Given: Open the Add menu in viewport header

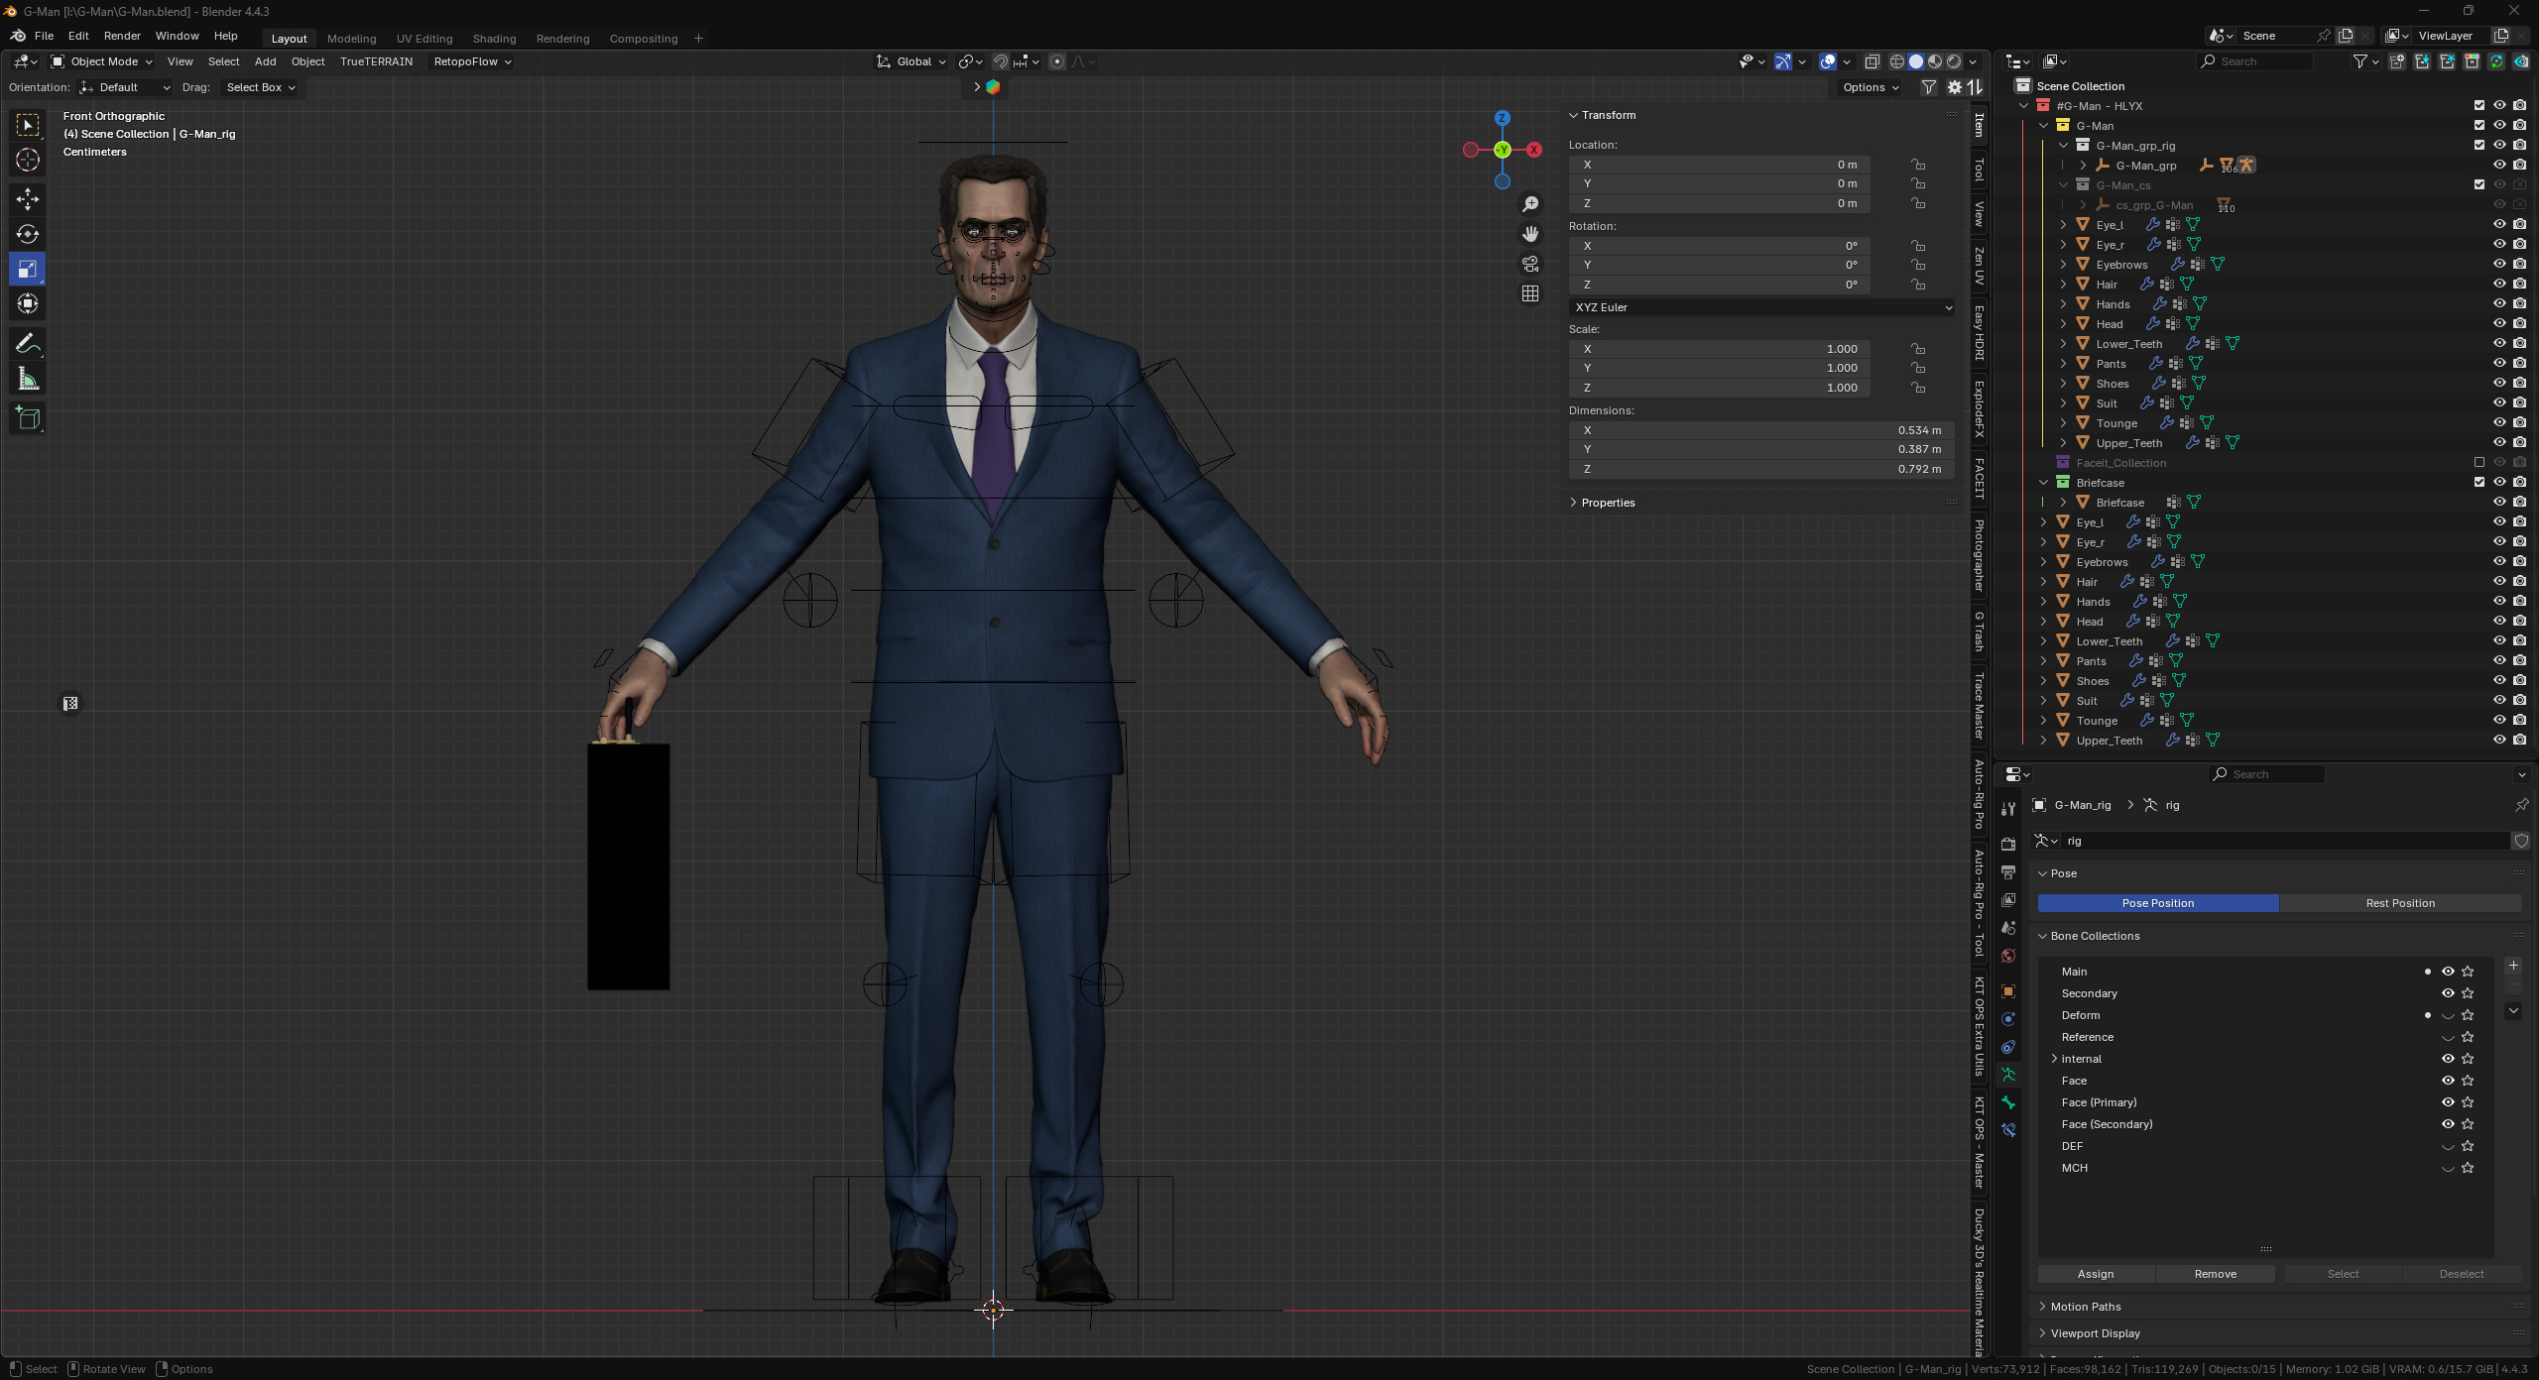Looking at the screenshot, I should 266,61.
